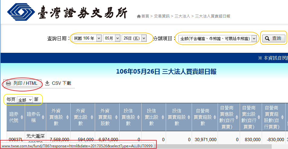Viewport: 288px width, 149px height.
Task: Sort by 外資賣出股數 column arrows
Action: coord(92,117)
